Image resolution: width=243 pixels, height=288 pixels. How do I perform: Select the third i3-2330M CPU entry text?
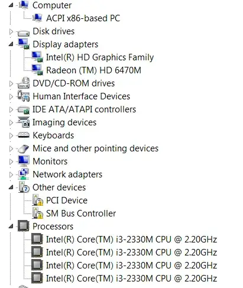tap(132, 266)
